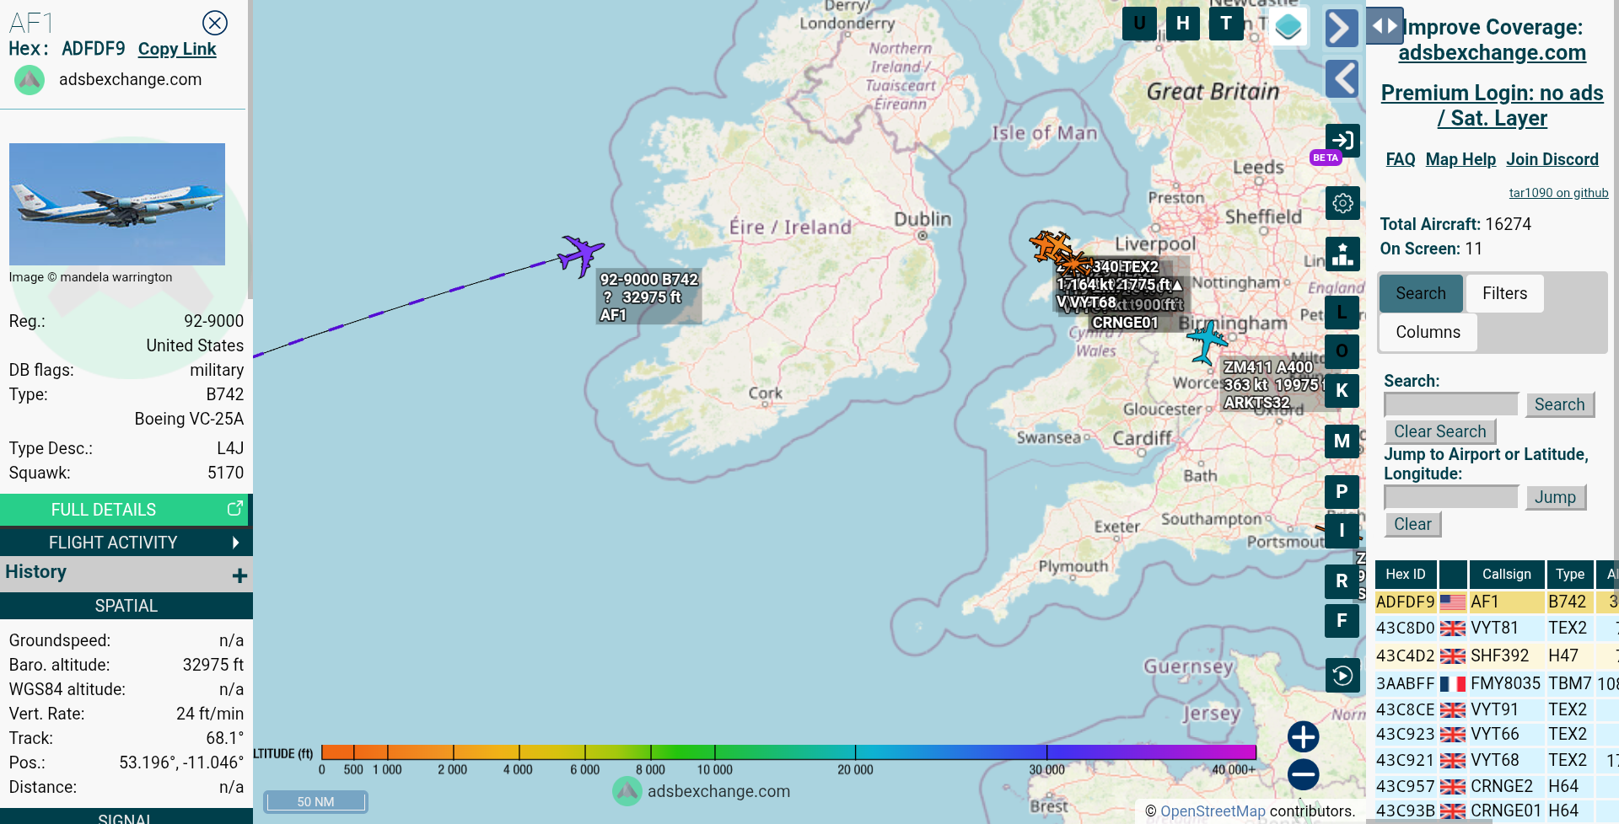Zoom out with the minus button
Viewport: 1619px width, 824px height.
pyautogui.click(x=1303, y=774)
